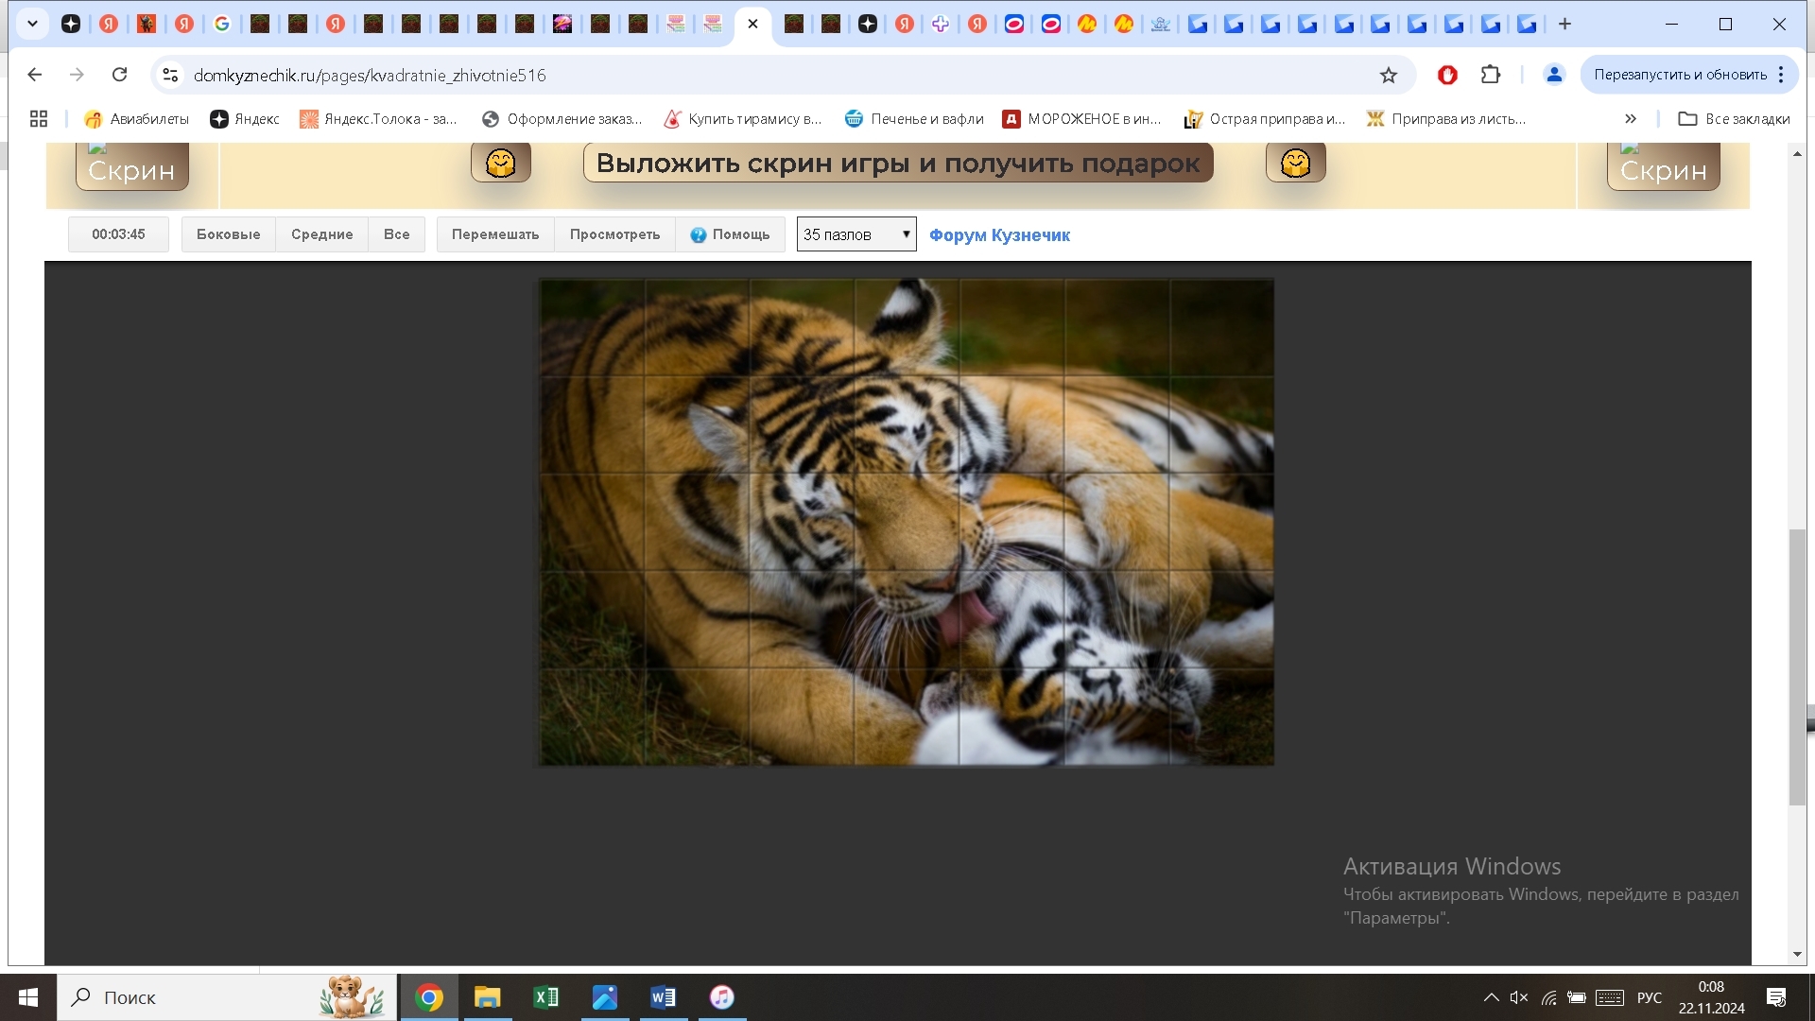The height and width of the screenshot is (1021, 1815).
Task: Open Оформление заказ... bookmark
Action: click(562, 118)
